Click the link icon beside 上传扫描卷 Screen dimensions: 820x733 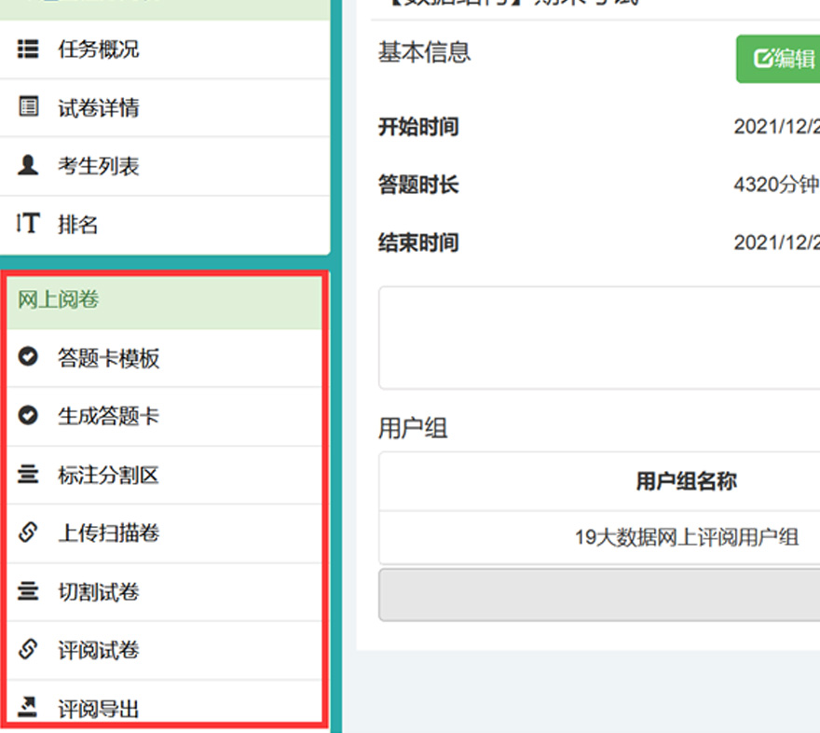click(29, 532)
